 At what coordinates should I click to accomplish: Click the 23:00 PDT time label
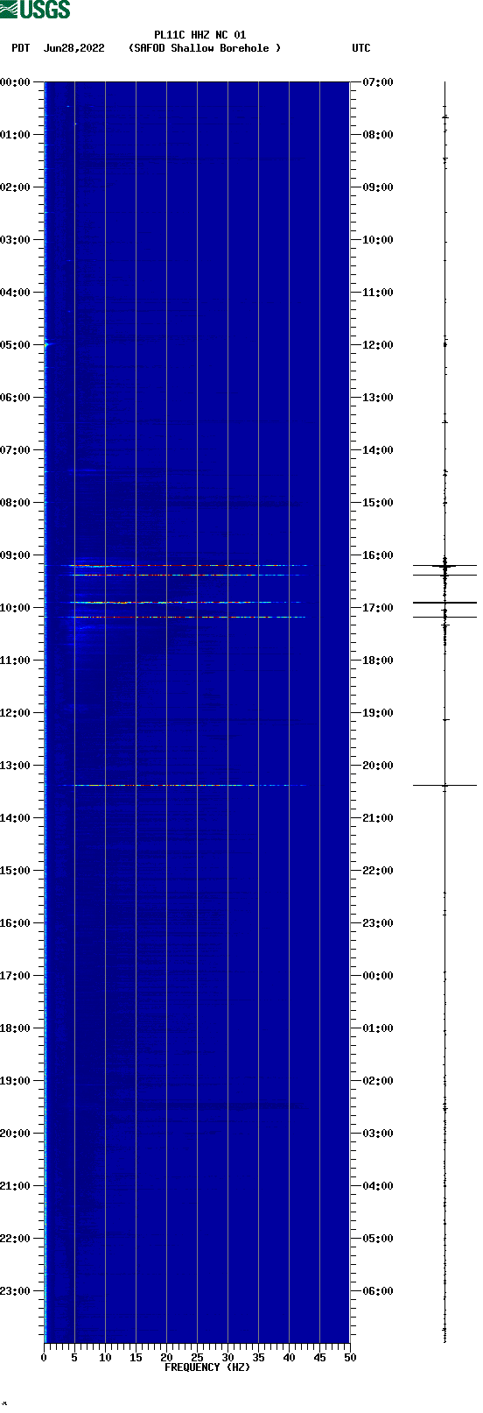16,1291
